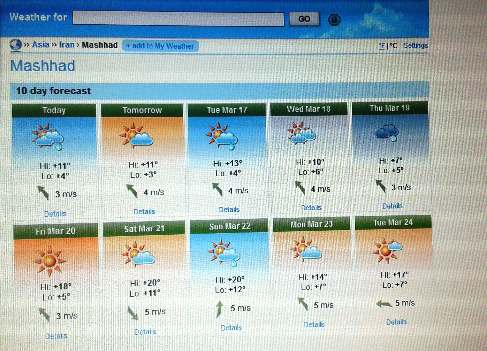Click Tomorrow's sun and cloud icon
Screen dimensions: 487x351
pos(136,135)
